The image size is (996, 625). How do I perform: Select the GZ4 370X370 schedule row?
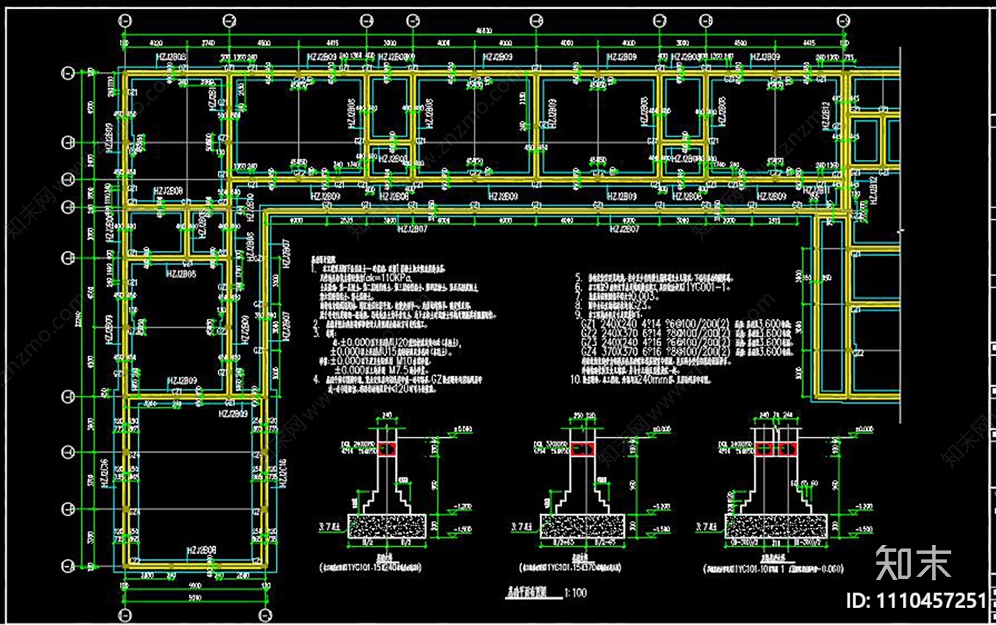pyautogui.click(x=686, y=352)
